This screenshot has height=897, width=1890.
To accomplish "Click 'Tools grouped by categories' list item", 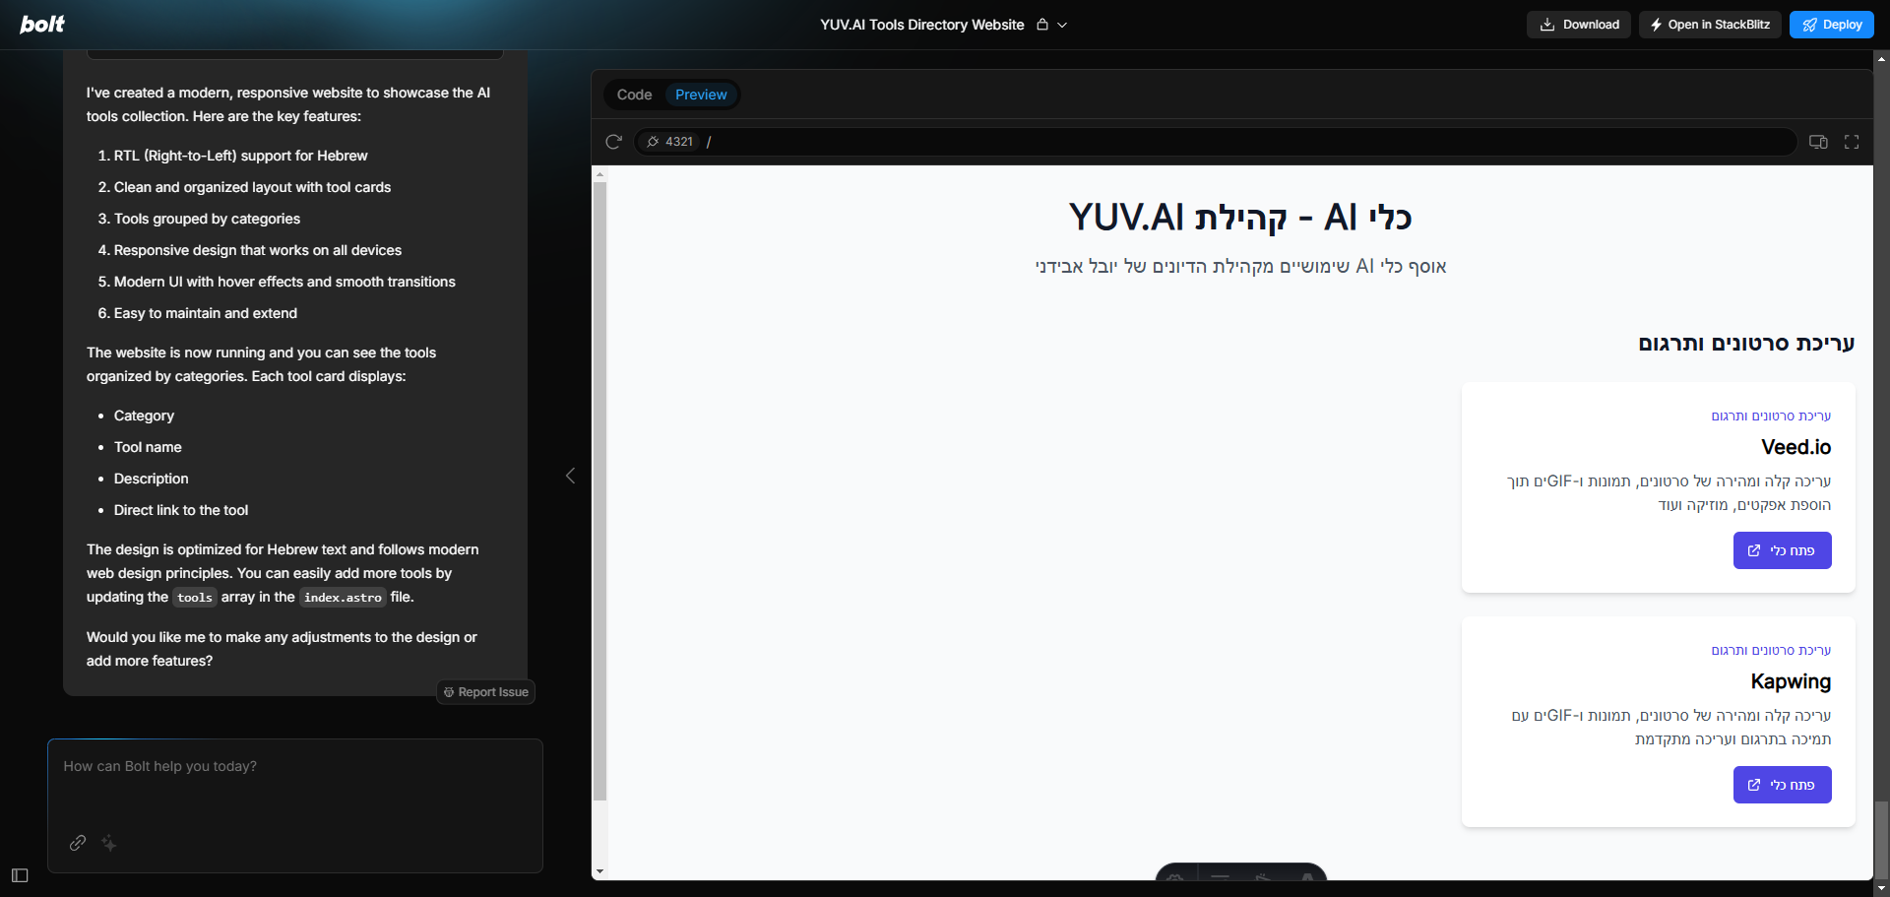I will (207, 219).
